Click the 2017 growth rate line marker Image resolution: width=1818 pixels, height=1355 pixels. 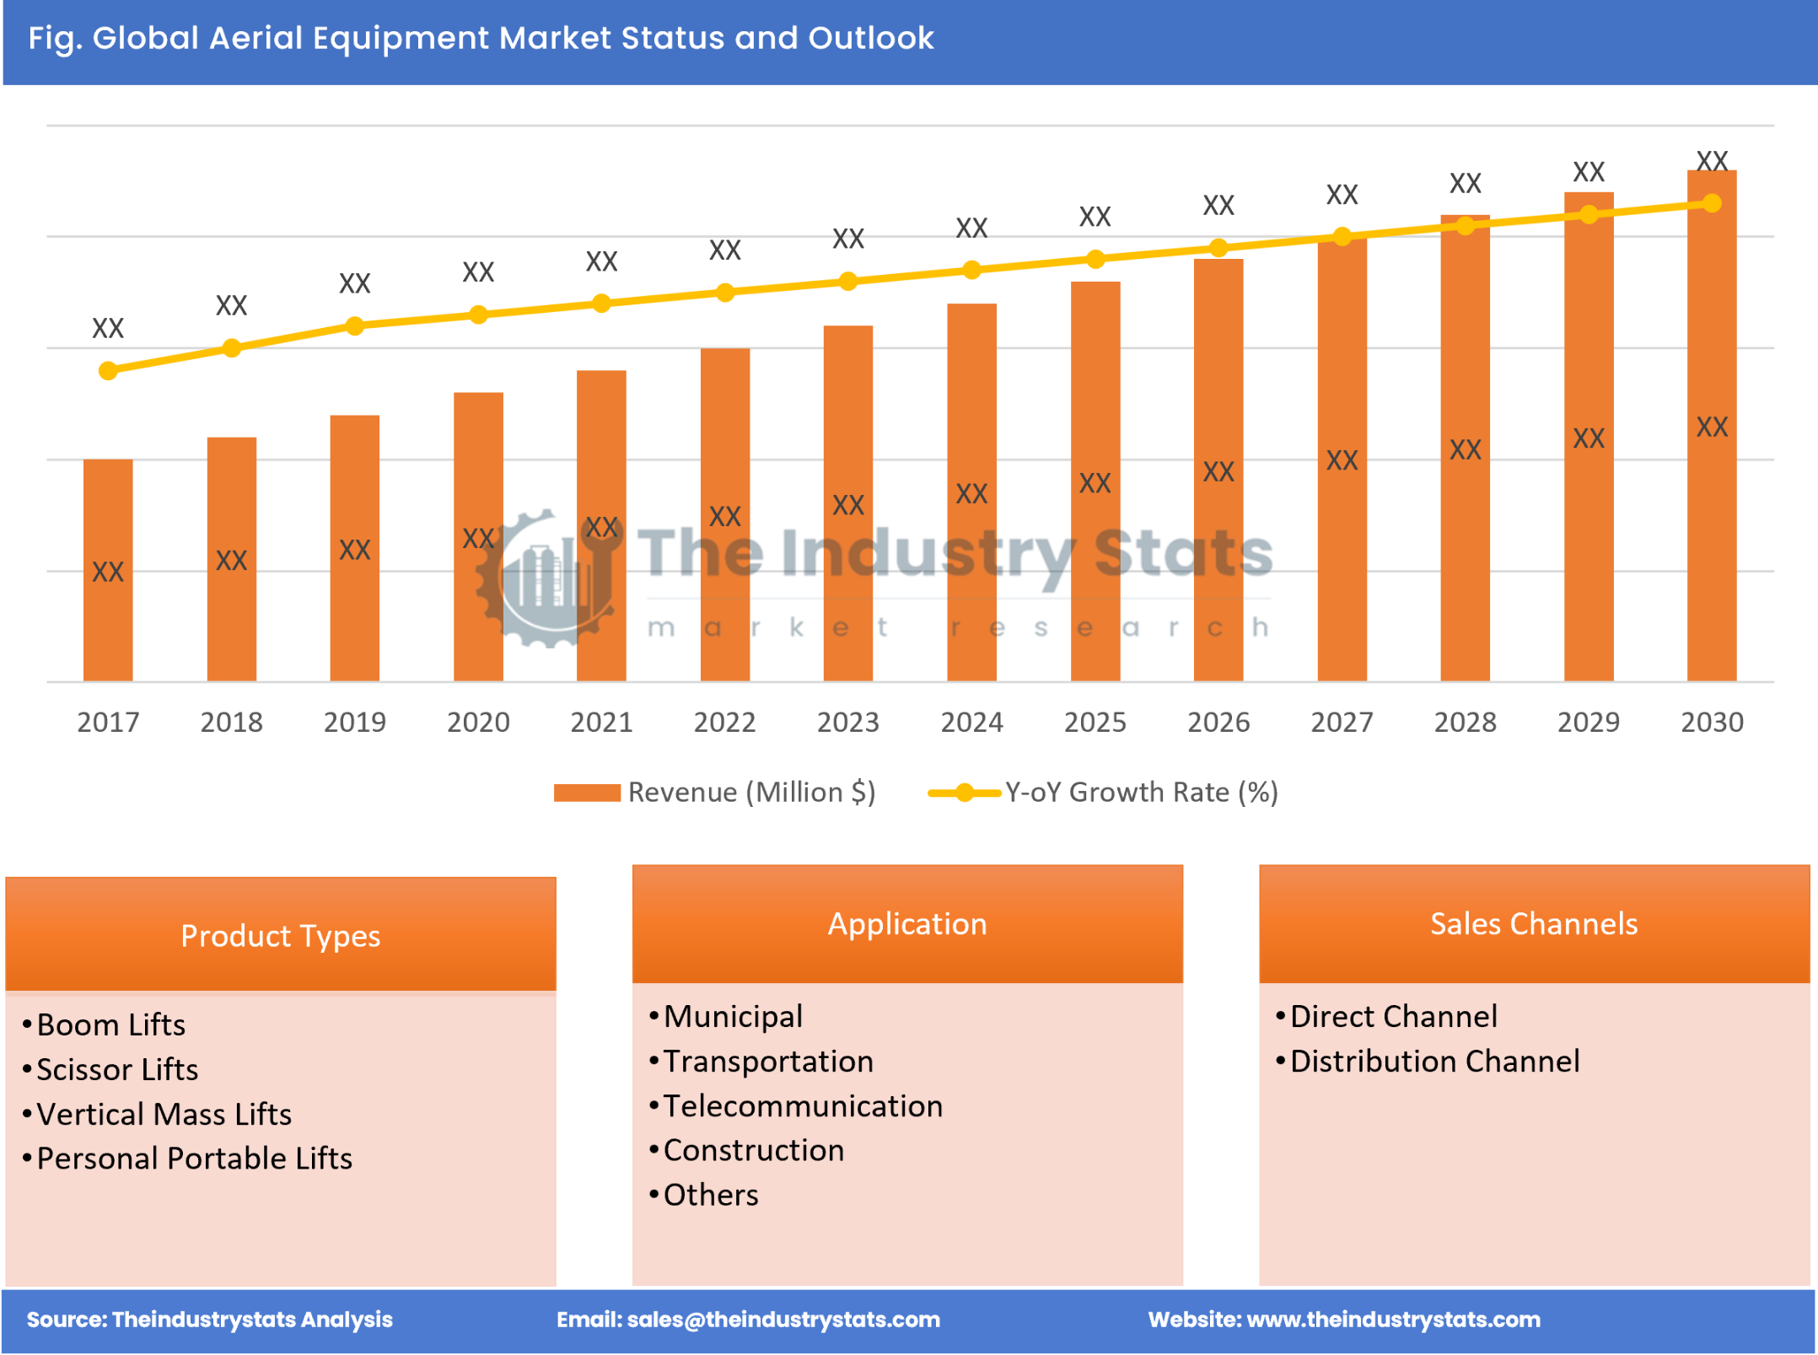(x=108, y=371)
